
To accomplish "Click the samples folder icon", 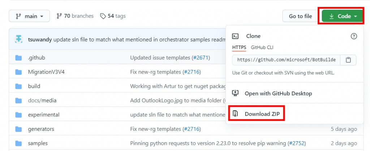I will tap(19, 143).
